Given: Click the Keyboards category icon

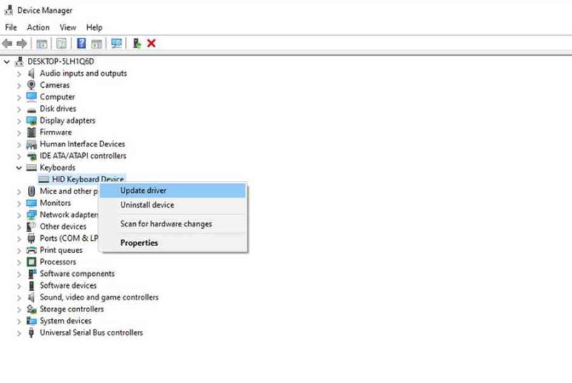Looking at the screenshot, I should coord(31,168).
